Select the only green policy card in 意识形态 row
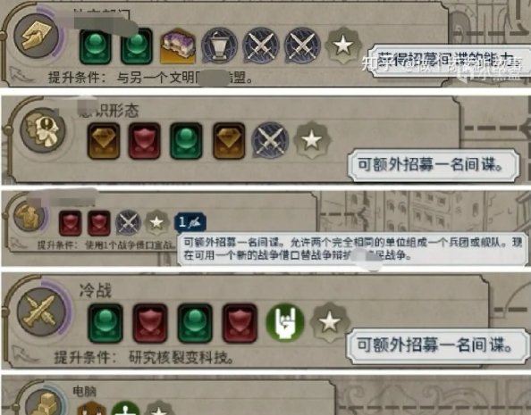The height and width of the screenshot is (415, 531). [186, 141]
